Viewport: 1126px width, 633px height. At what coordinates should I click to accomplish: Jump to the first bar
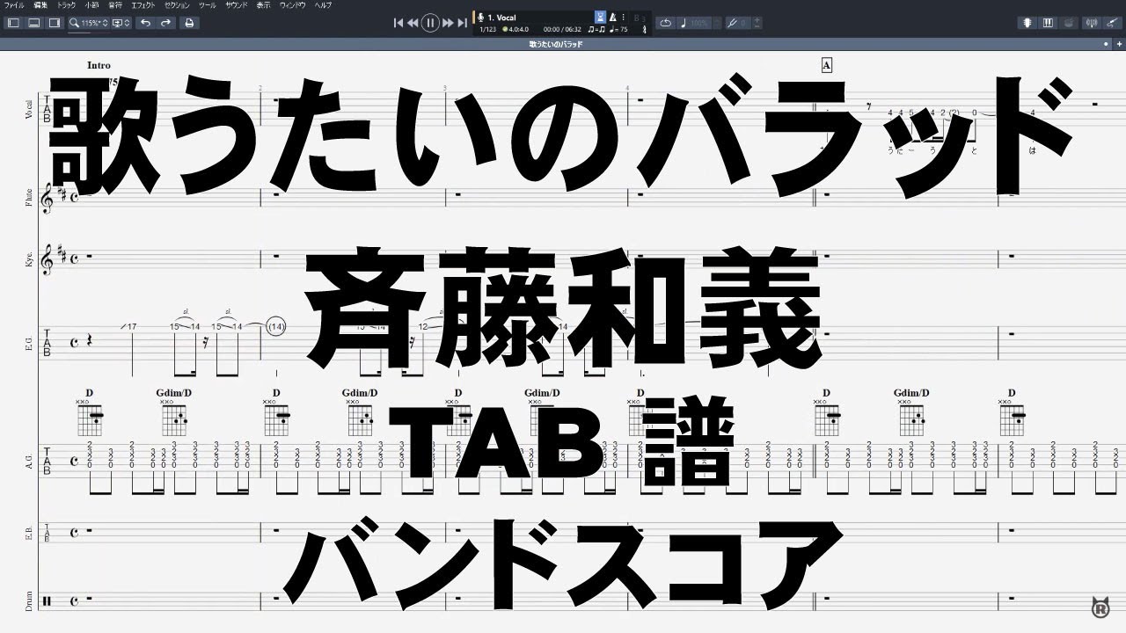point(398,23)
